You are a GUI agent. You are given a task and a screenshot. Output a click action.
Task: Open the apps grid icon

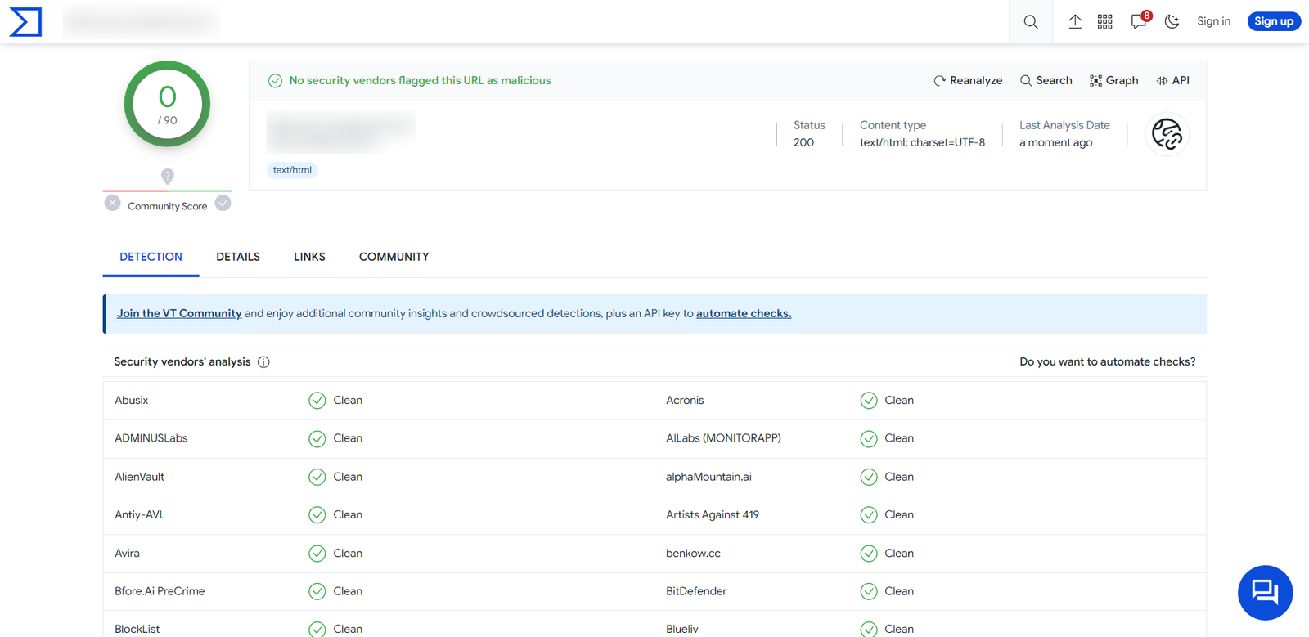[x=1105, y=21]
